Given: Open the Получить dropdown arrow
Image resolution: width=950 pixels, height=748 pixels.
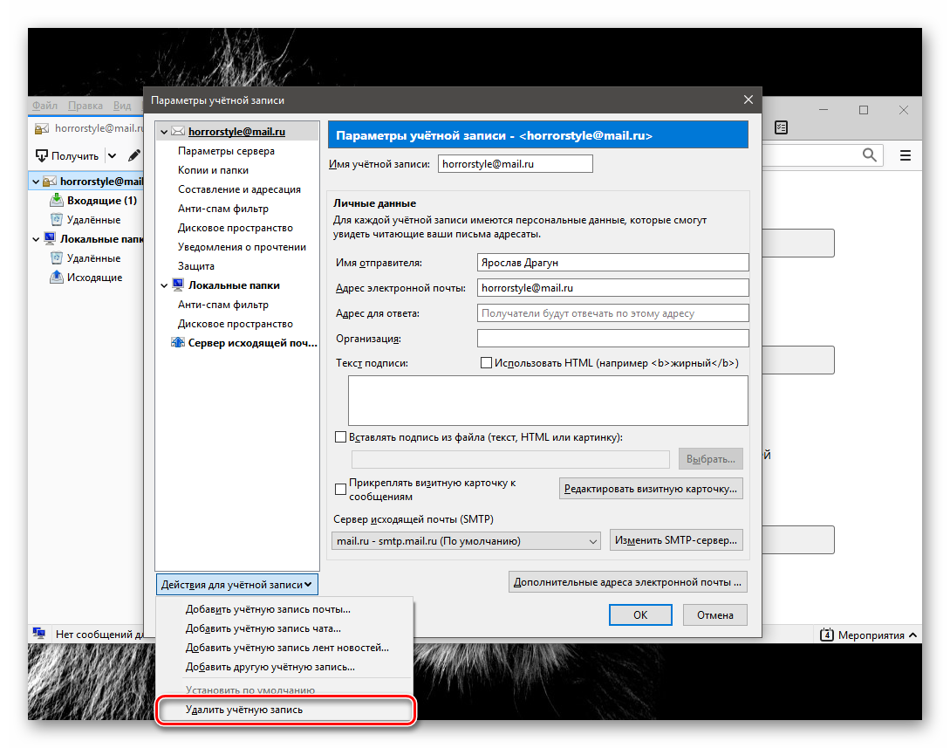Looking at the screenshot, I should (112, 155).
